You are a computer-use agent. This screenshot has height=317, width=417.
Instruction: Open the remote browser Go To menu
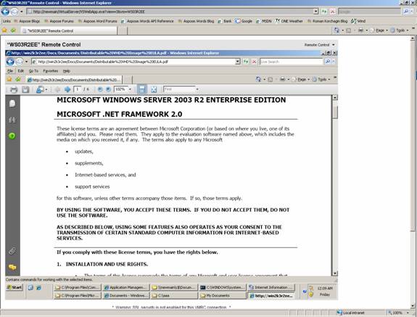point(33,71)
